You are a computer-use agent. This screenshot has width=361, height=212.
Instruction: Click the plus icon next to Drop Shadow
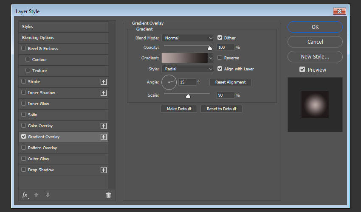tap(103, 170)
